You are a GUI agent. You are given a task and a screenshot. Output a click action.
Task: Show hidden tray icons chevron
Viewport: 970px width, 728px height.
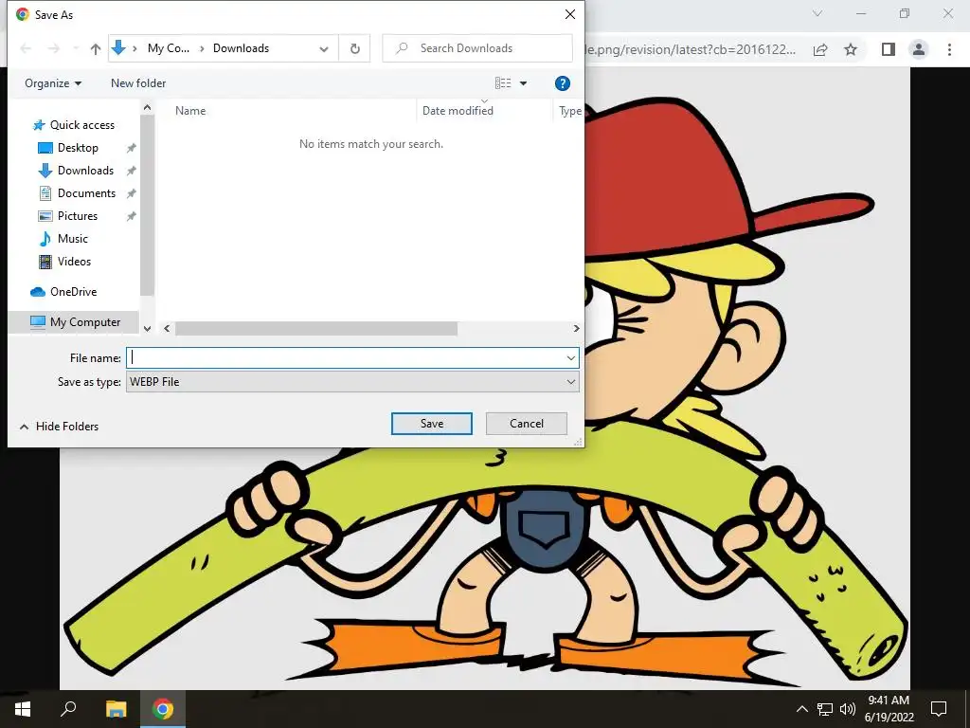point(801,709)
